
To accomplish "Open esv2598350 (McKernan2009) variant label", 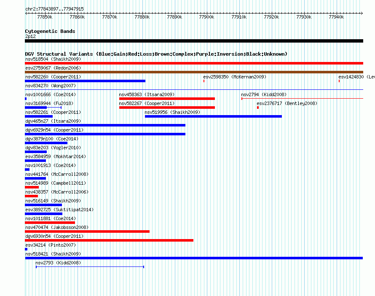I will [235, 77].
